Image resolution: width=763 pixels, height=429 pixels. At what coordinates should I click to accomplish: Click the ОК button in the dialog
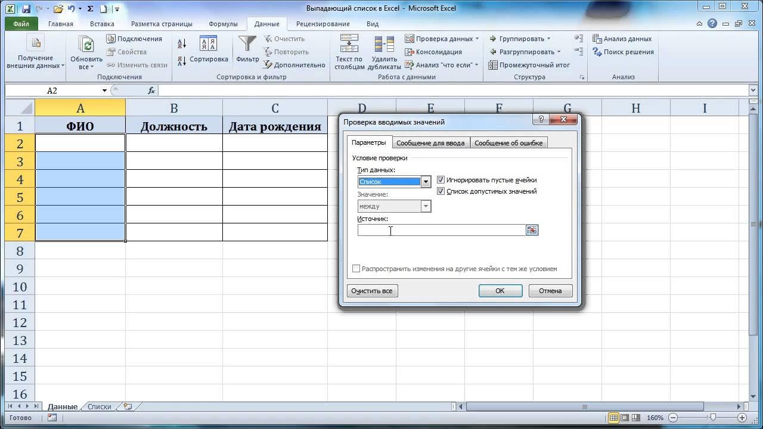pos(500,291)
